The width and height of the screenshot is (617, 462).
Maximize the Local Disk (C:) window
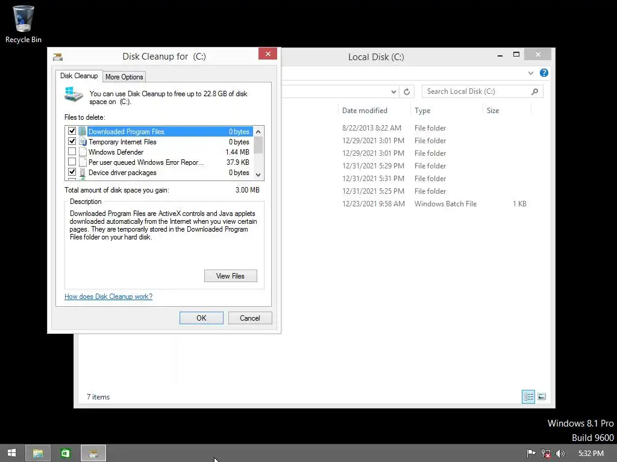[516, 54]
